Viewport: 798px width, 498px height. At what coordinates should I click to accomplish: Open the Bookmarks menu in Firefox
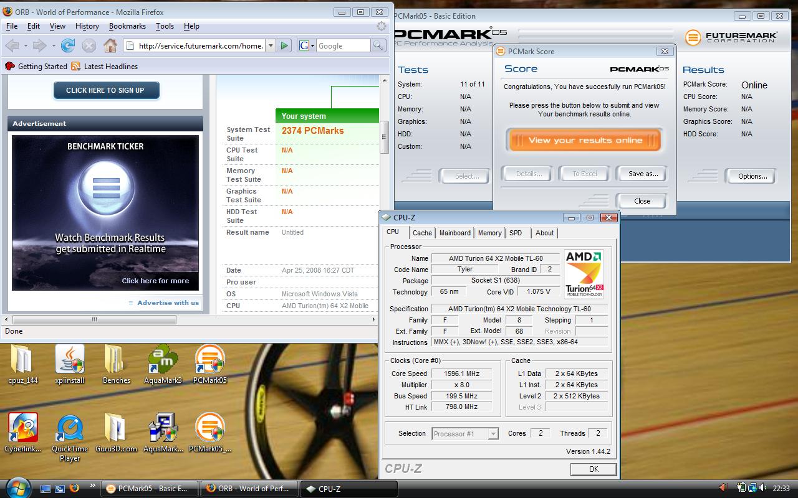pyautogui.click(x=127, y=26)
